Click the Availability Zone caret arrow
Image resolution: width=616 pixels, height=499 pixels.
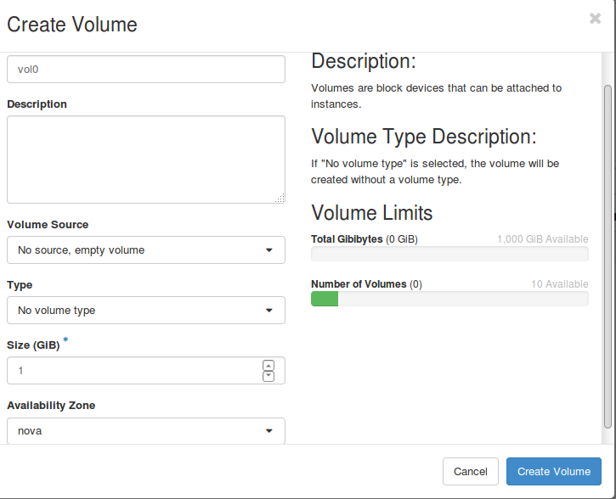tap(268, 431)
